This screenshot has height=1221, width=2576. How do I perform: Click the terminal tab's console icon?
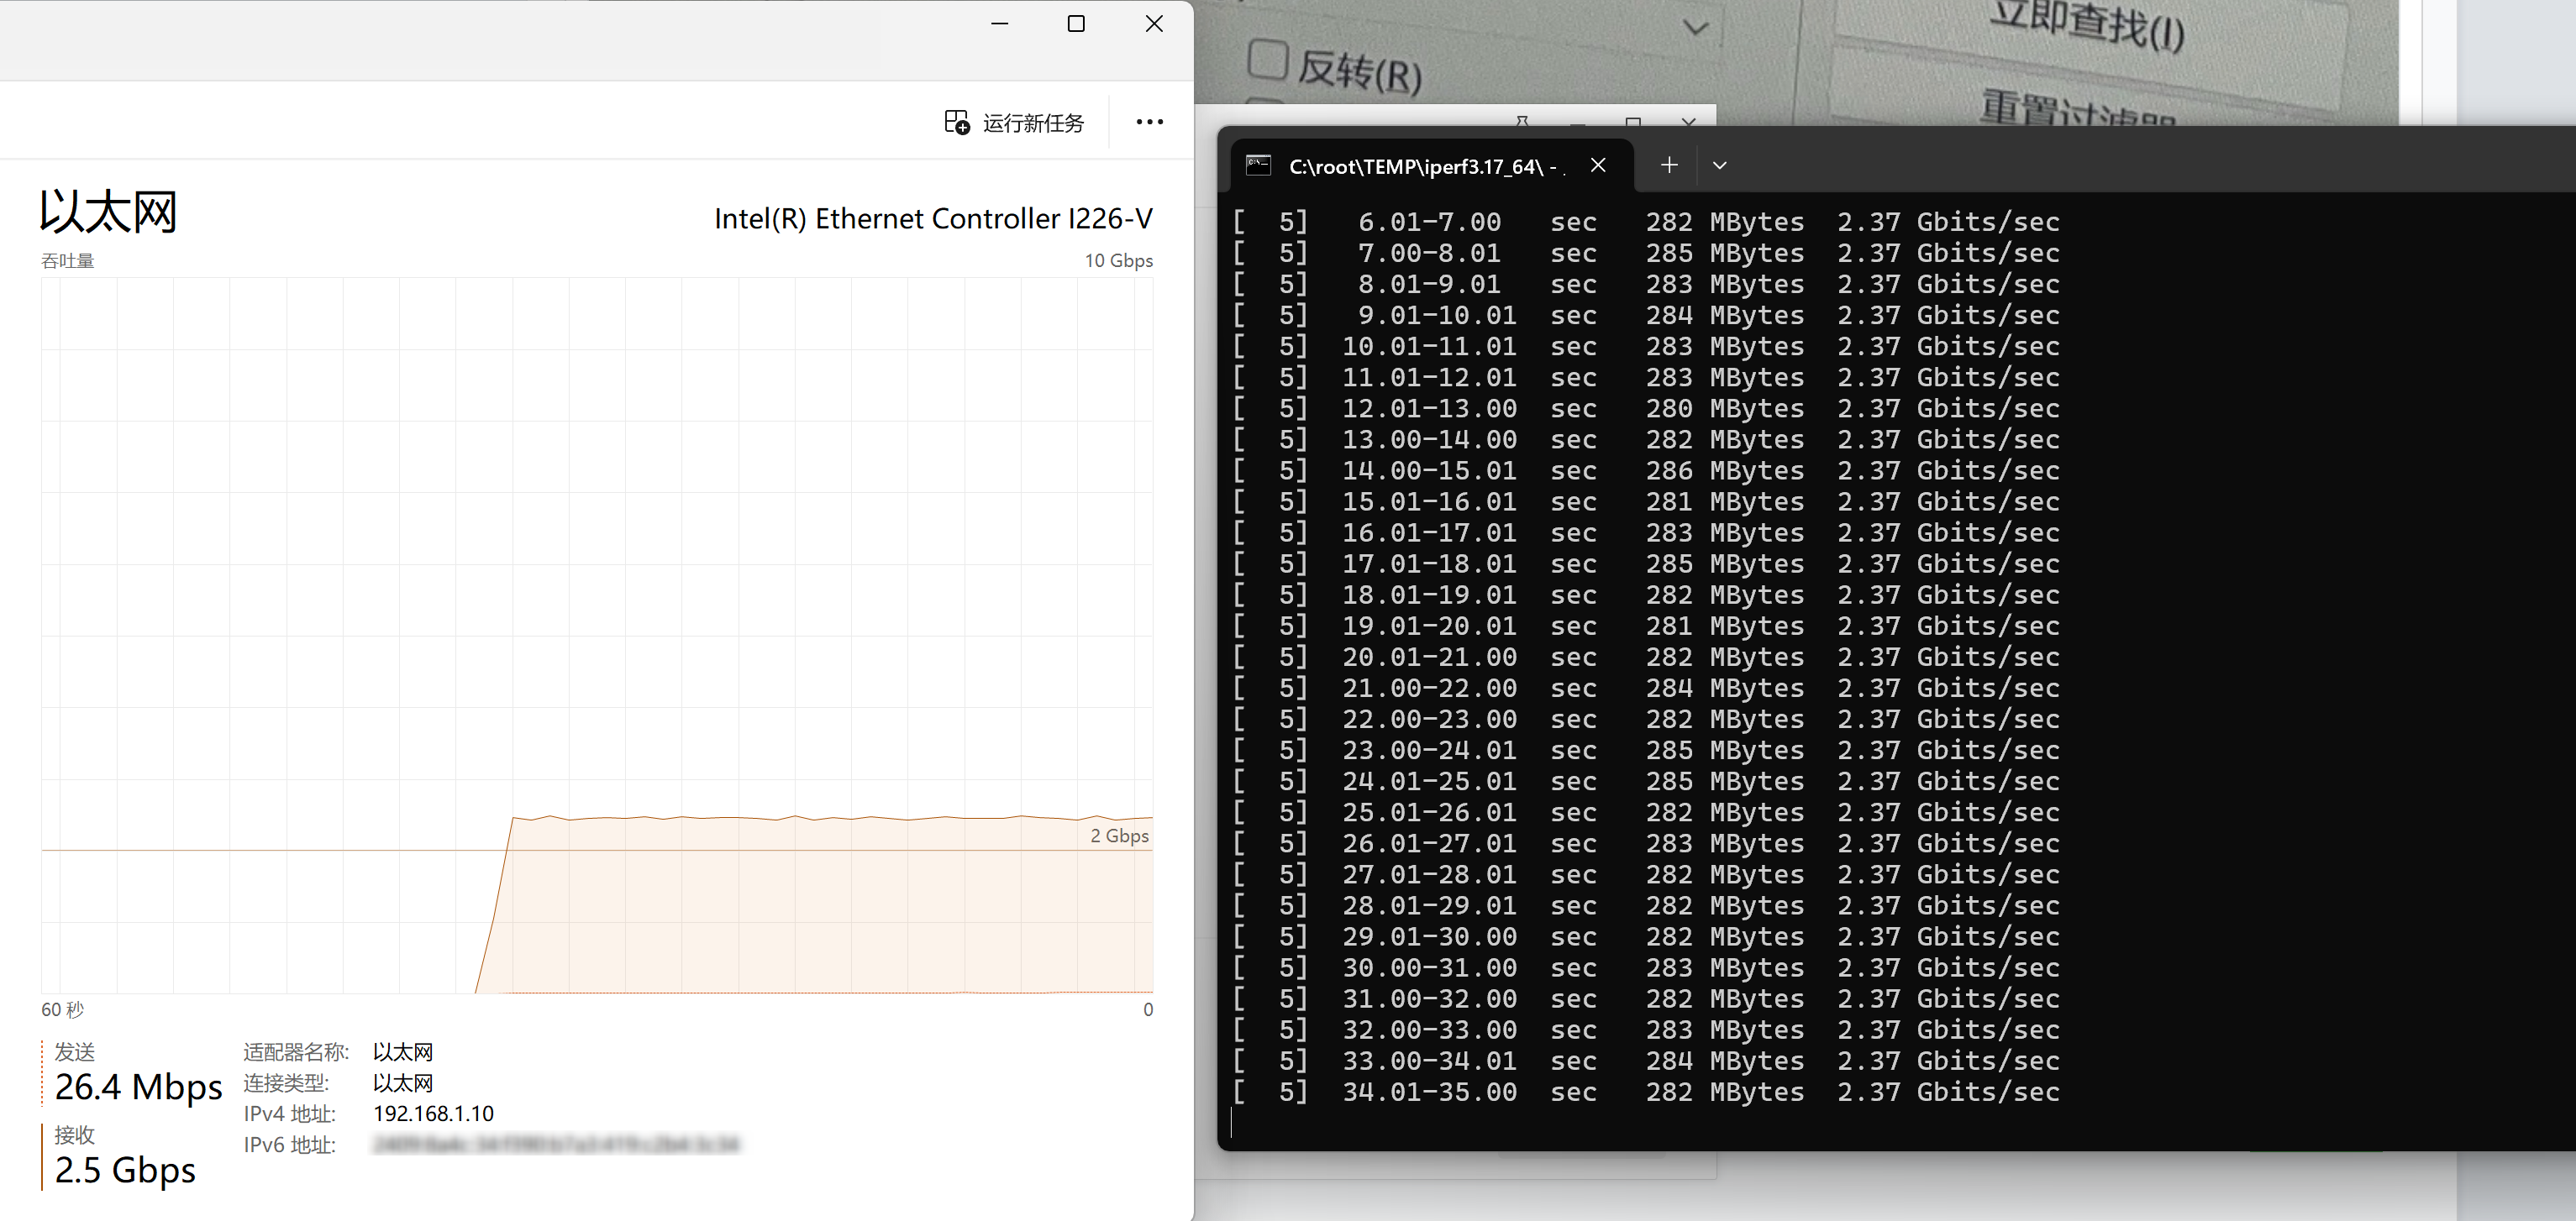click(1259, 166)
